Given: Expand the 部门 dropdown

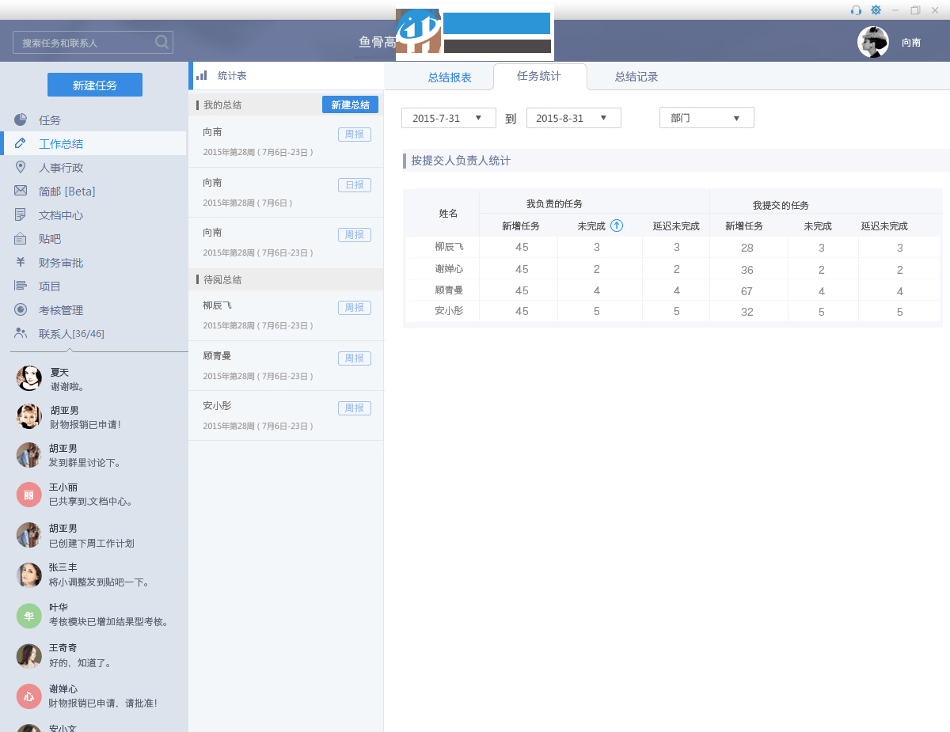Looking at the screenshot, I should [707, 118].
